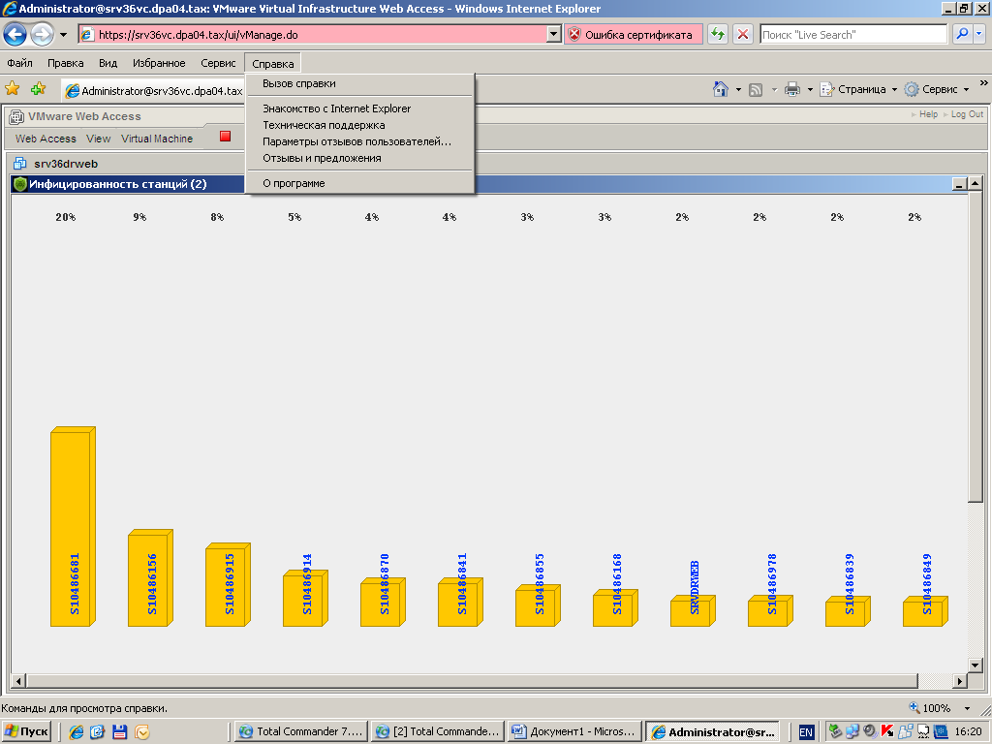Screen dimensions: 992x744
Task: Click the red Power Off VM button
Action: (x=225, y=138)
